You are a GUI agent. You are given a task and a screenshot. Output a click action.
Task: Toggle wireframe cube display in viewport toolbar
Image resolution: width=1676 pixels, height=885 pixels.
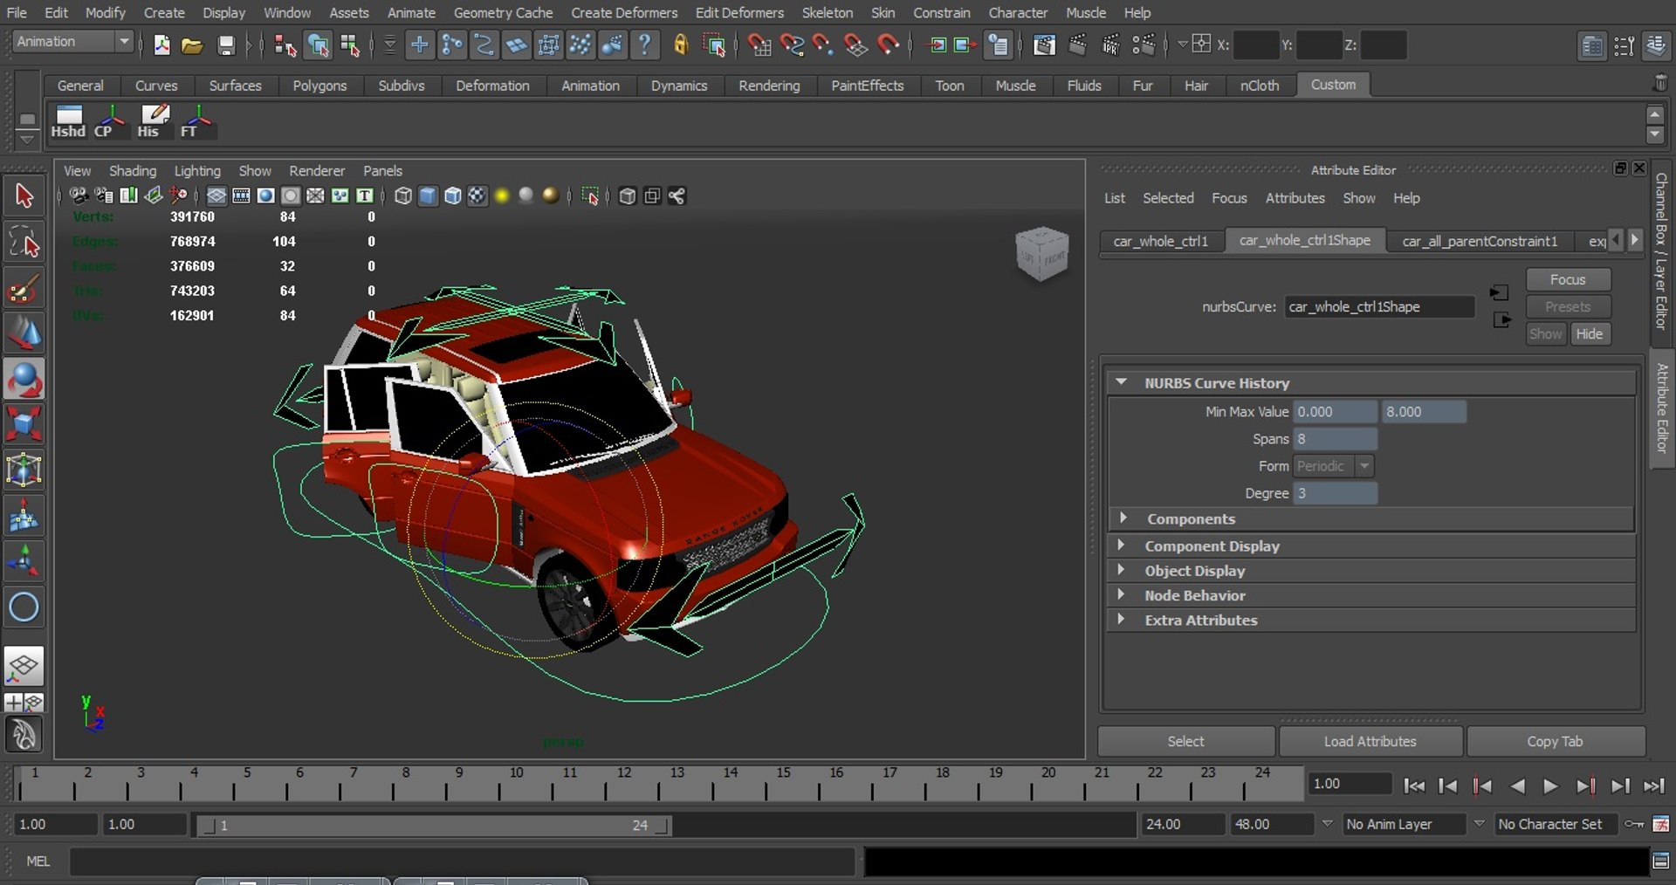click(x=403, y=196)
